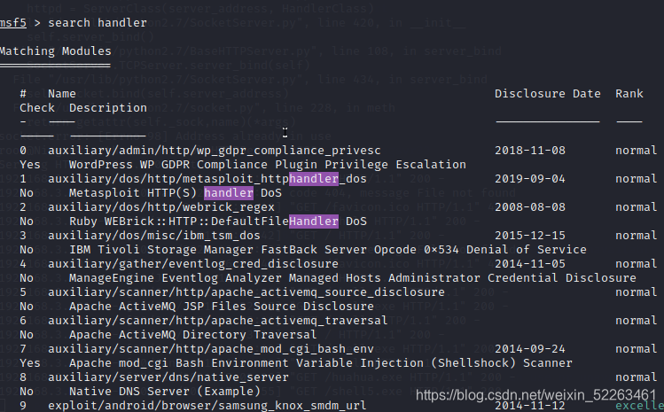Screen dimensions: 664x412
Task: Select module auxiliary/scanner/http/apache_activemq_traversal
Action: click(218, 321)
